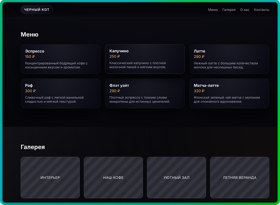Click the 250 ₽ price under Капучино
This screenshot has width=280, height=205.
(x=115, y=57)
